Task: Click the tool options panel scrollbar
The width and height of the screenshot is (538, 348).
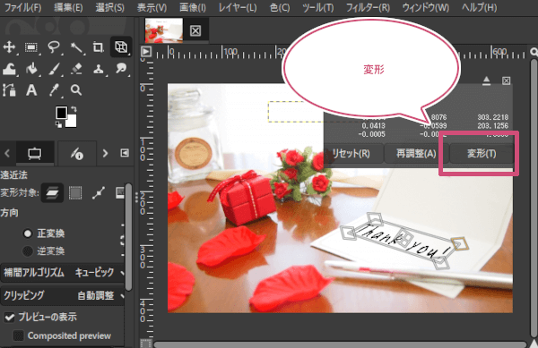Action: [128, 237]
